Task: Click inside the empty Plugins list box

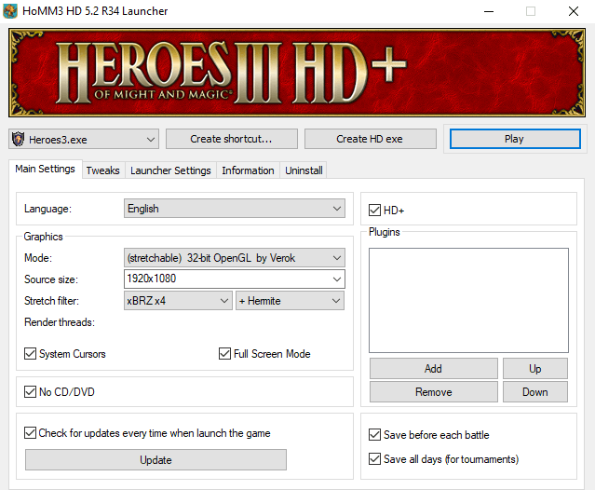Action: tap(468, 300)
